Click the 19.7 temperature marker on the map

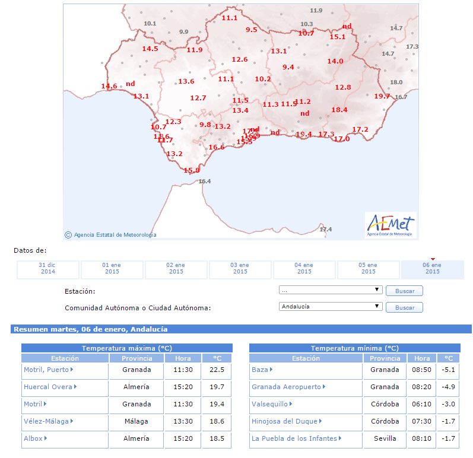coord(382,96)
